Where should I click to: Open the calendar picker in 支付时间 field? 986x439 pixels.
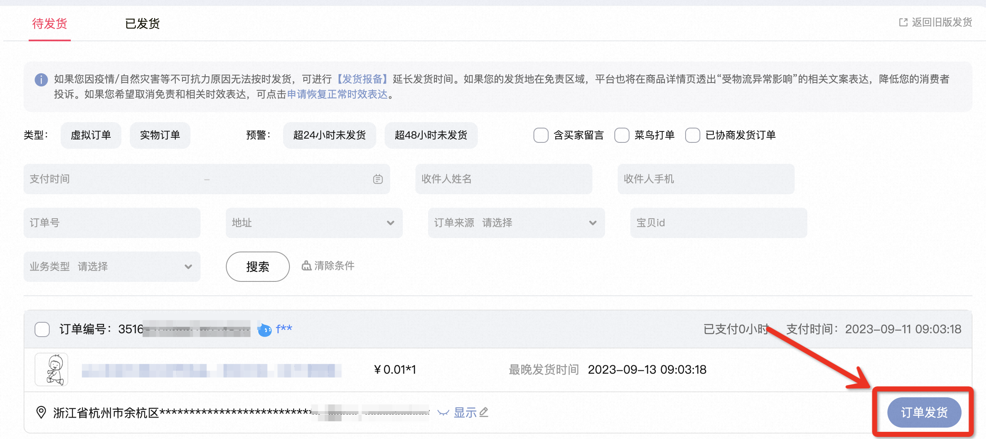tap(378, 179)
